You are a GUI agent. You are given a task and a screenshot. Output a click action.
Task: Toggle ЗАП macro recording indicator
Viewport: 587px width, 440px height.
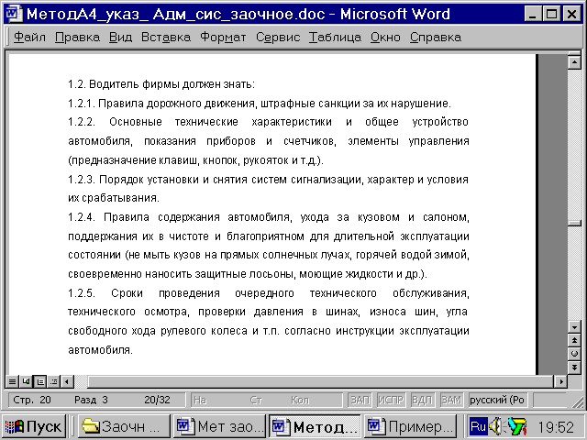pyautogui.click(x=360, y=400)
